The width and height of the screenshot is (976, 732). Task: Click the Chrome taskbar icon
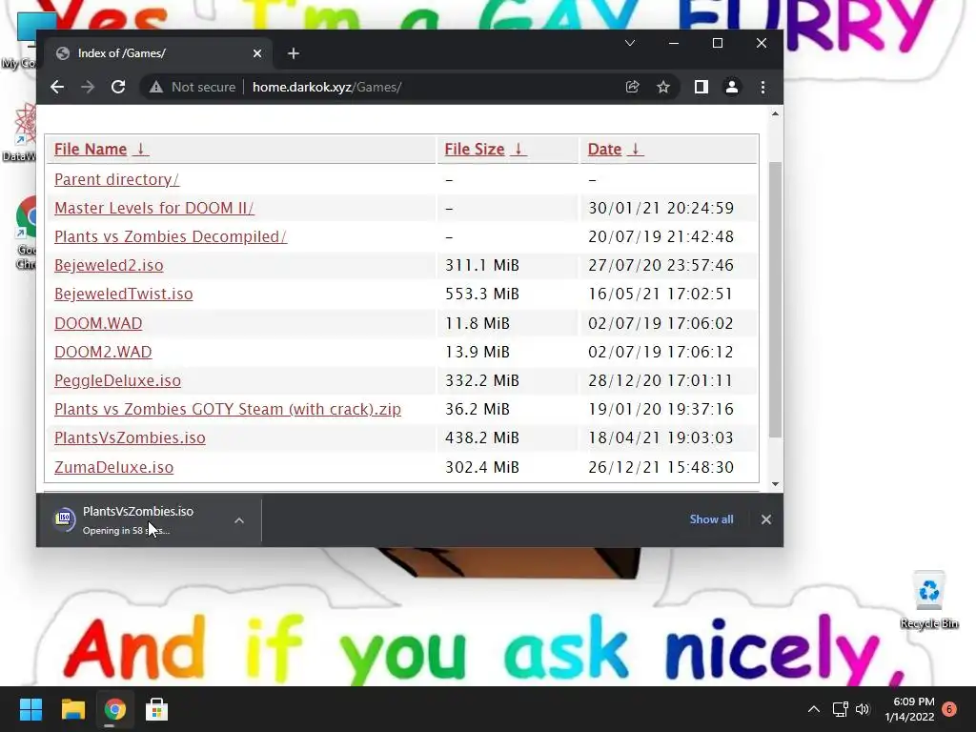[x=115, y=709]
